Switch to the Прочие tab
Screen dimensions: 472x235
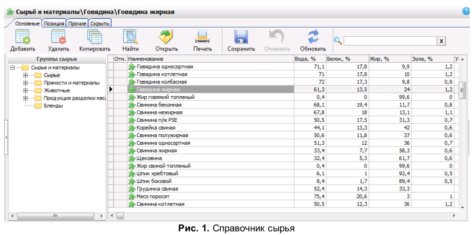77,23
